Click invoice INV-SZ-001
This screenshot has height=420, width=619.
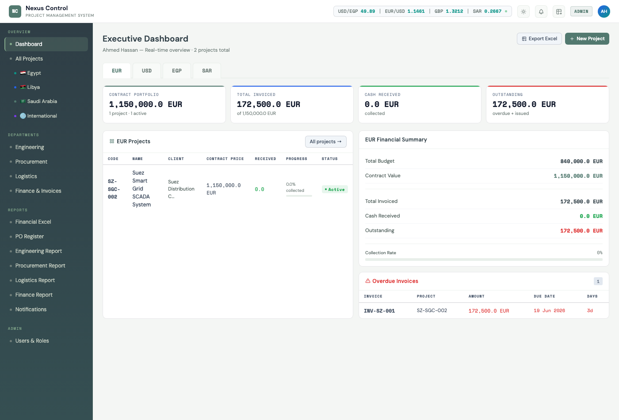[379, 311]
